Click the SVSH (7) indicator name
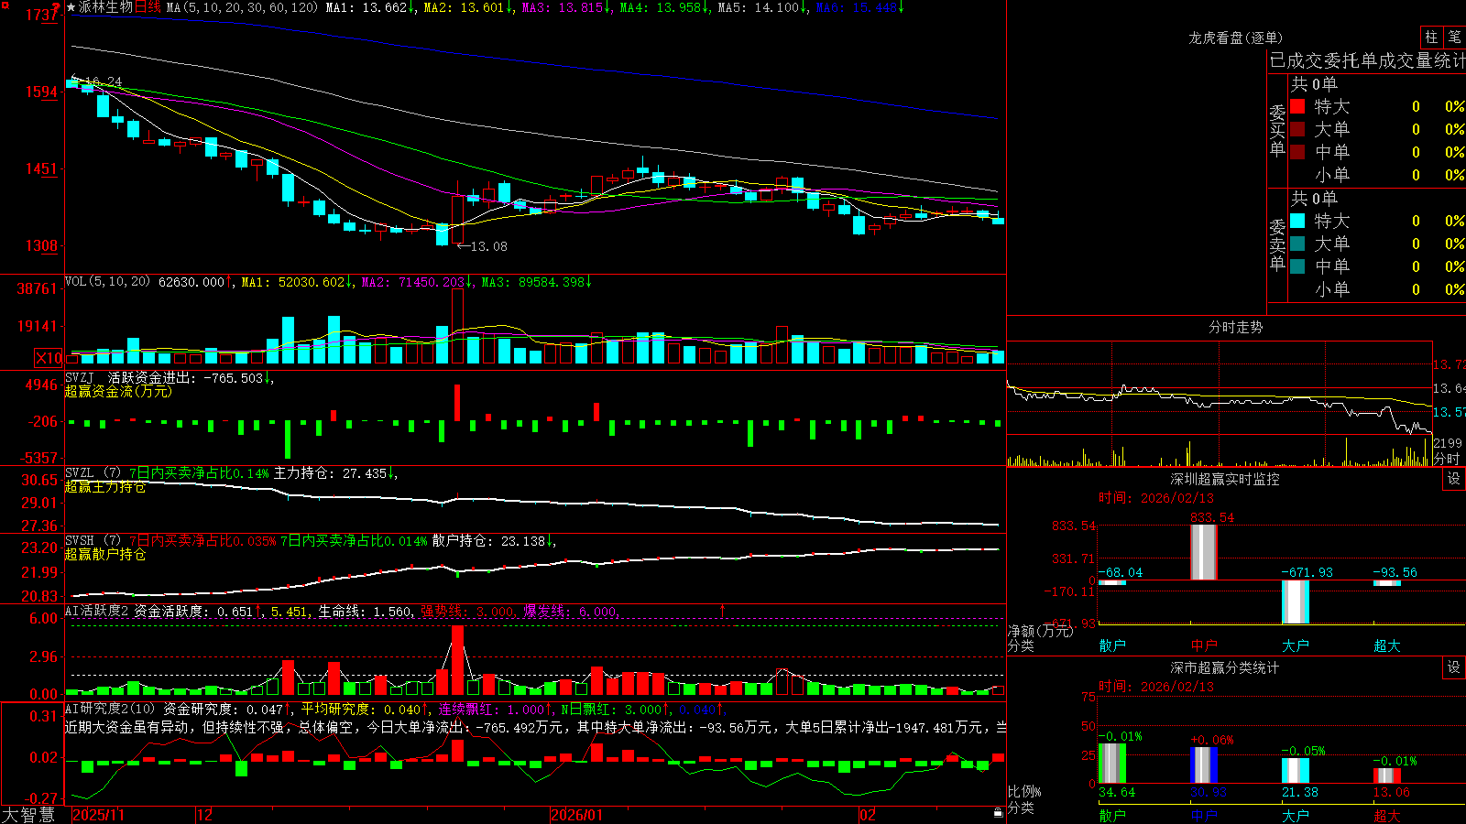Image resolution: width=1466 pixels, height=824 pixels. point(93,541)
